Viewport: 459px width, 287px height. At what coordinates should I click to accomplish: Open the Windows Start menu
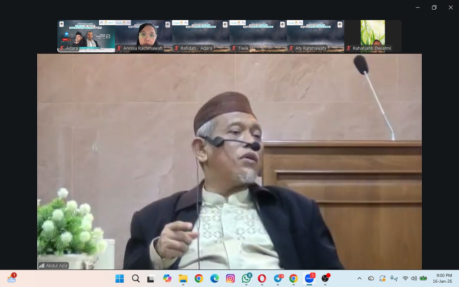pos(119,278)
